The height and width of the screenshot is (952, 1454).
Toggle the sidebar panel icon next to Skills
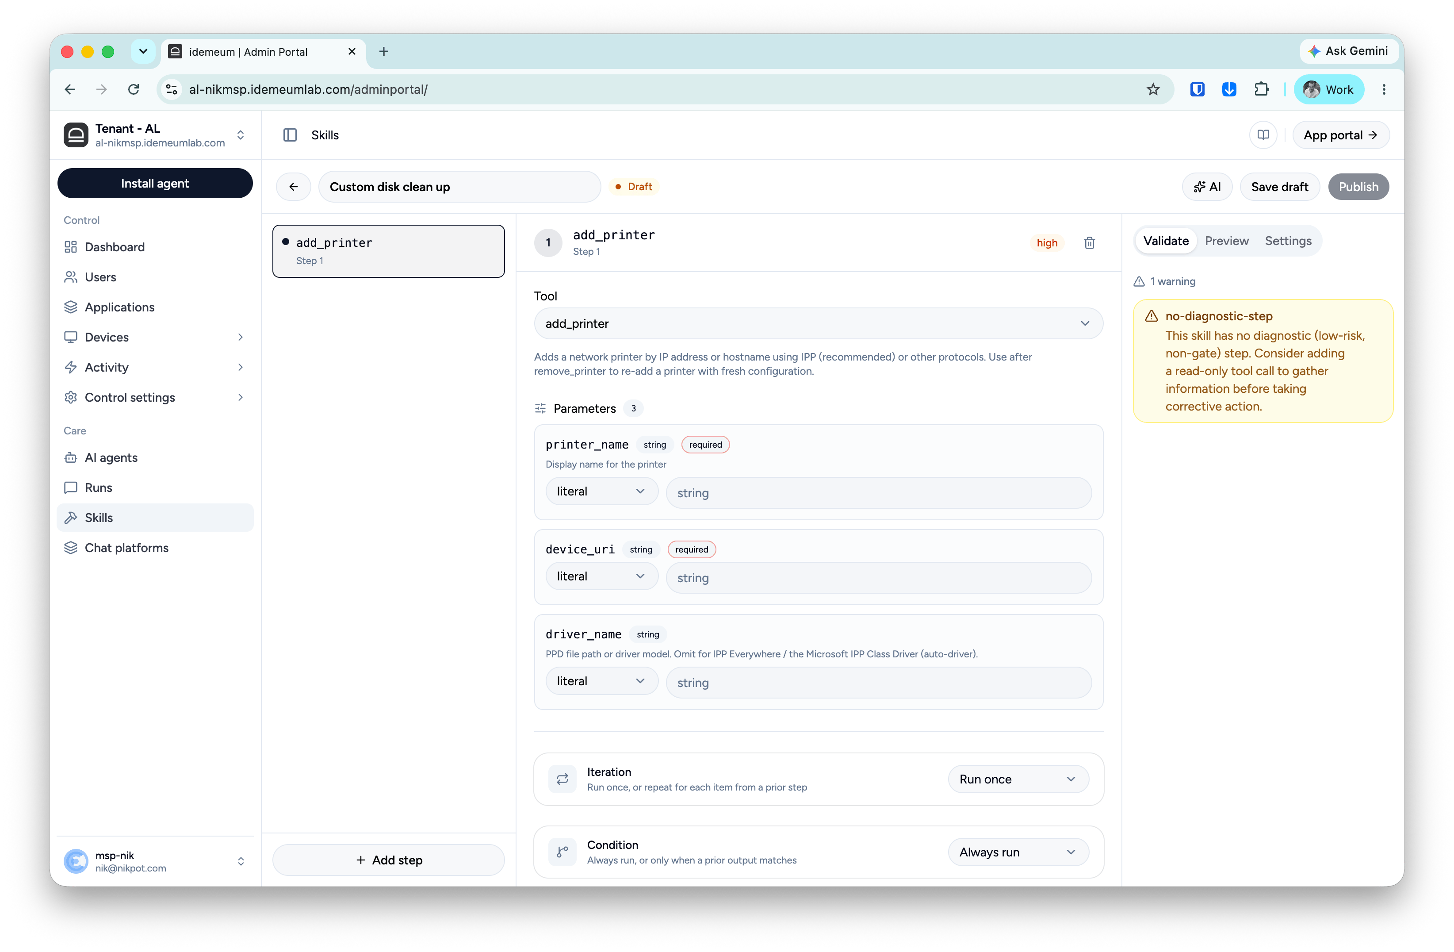click(x=290, y=135)
